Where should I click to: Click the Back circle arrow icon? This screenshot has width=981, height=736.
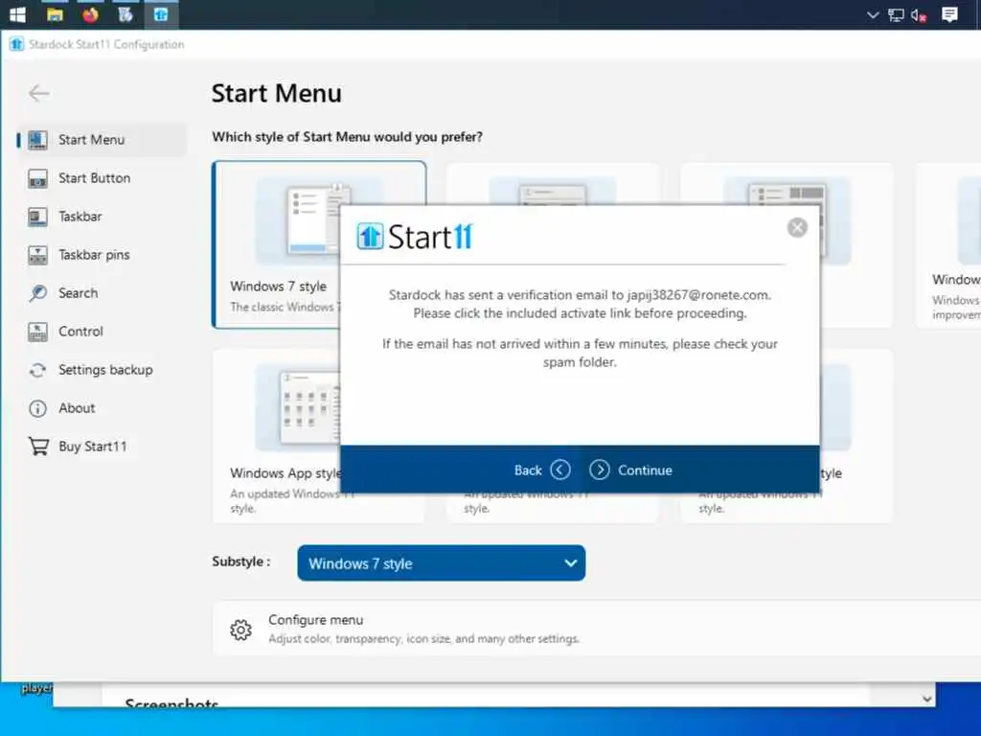point(559,470)
